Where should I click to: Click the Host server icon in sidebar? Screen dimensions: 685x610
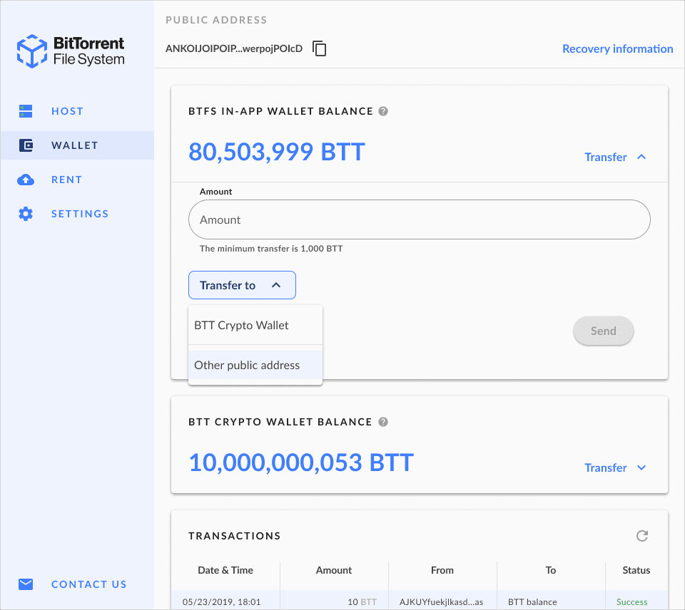pyautogui.click(x=26, y=111)
